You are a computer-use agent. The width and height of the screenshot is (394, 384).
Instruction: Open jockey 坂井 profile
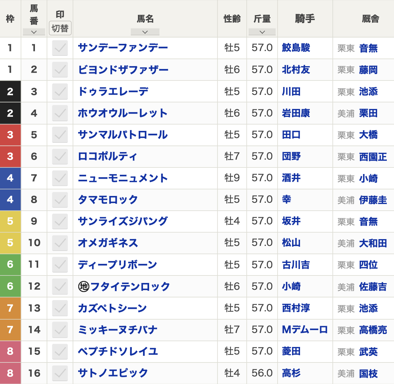point(291,221)
